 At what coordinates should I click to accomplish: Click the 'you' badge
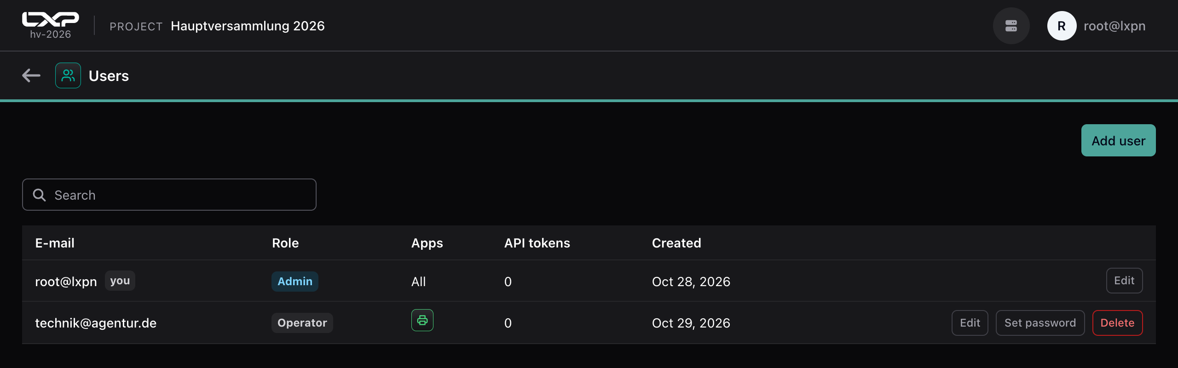click(120, 281)
